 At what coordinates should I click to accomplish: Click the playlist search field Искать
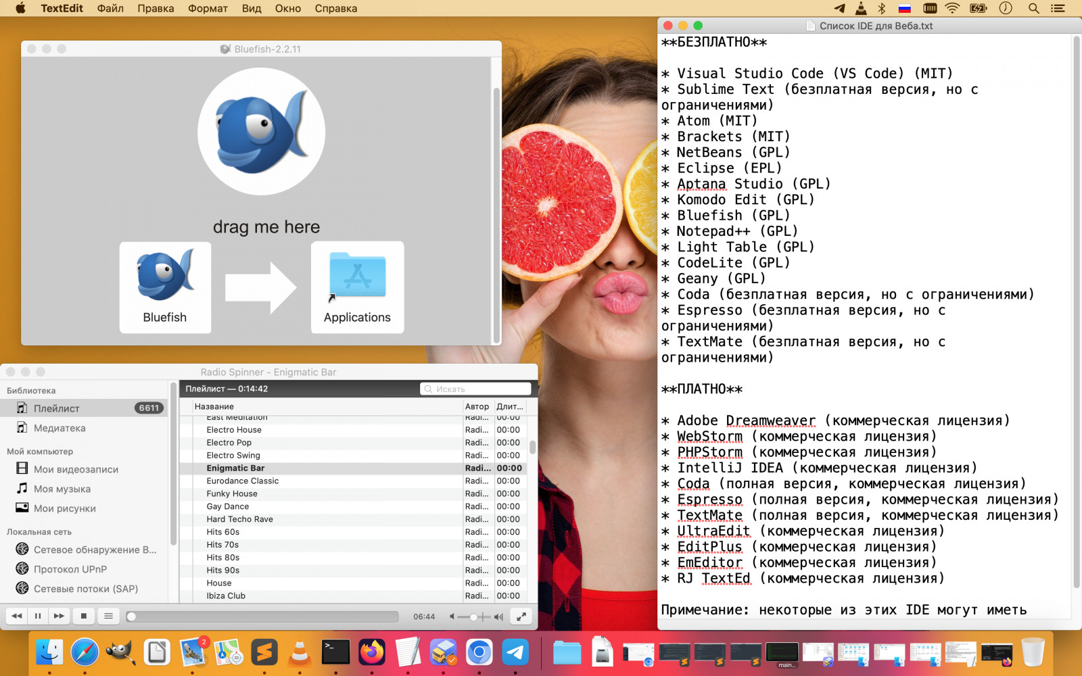[x=475, y=389]
